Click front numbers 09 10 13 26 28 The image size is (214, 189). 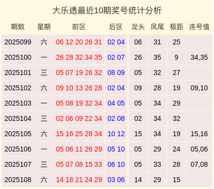[x=79, y=88]
